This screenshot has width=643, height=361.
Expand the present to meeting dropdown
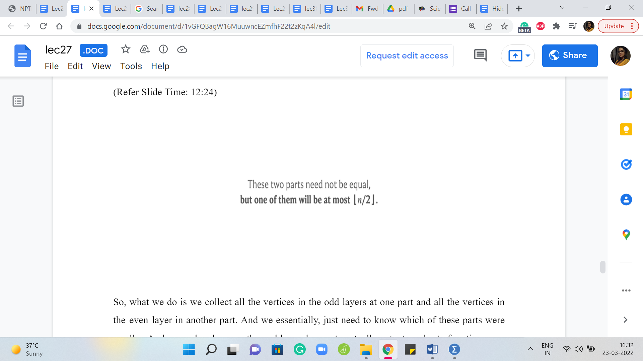pos(528,55)
